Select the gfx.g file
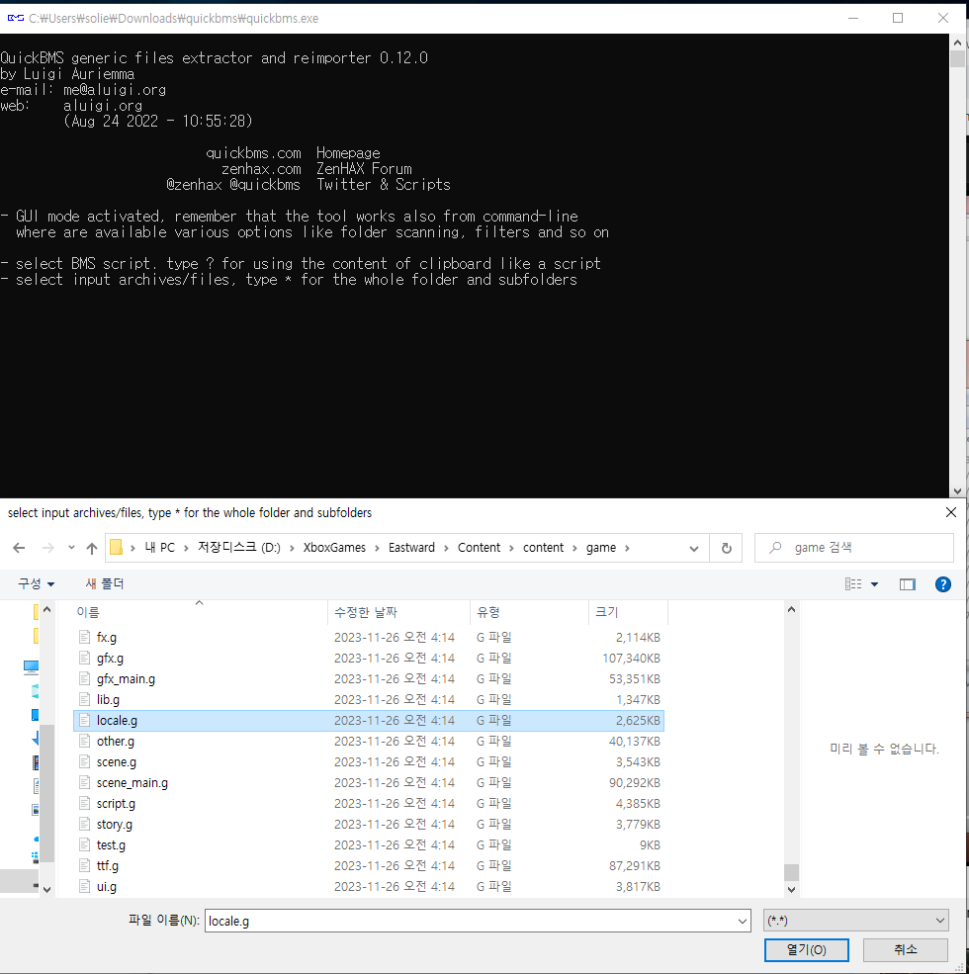969x974 pixels. [x=369, y=658]
